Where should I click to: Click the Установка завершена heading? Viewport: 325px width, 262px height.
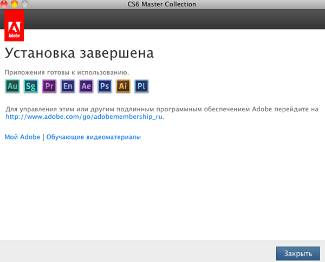pos(79,53)
